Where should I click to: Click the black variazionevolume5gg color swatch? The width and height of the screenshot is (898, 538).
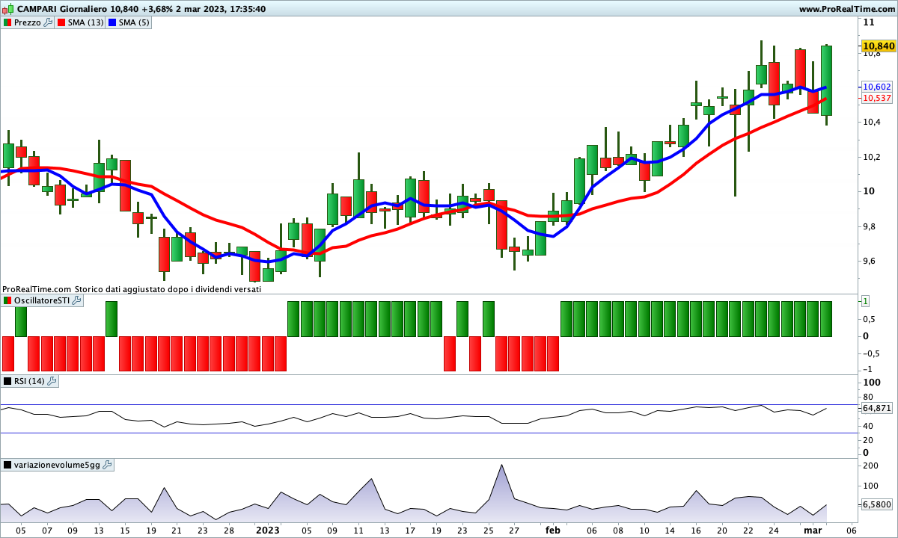[7, 465]
